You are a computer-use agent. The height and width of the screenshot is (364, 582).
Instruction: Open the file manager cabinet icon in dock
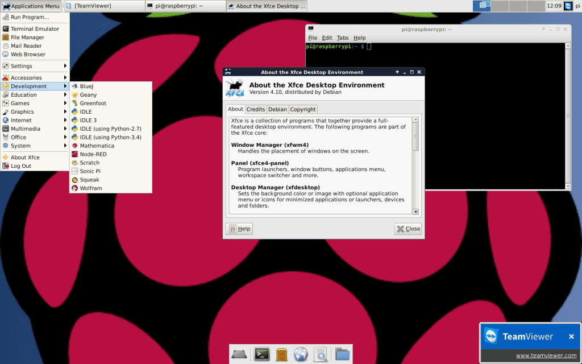pos(281,354)
